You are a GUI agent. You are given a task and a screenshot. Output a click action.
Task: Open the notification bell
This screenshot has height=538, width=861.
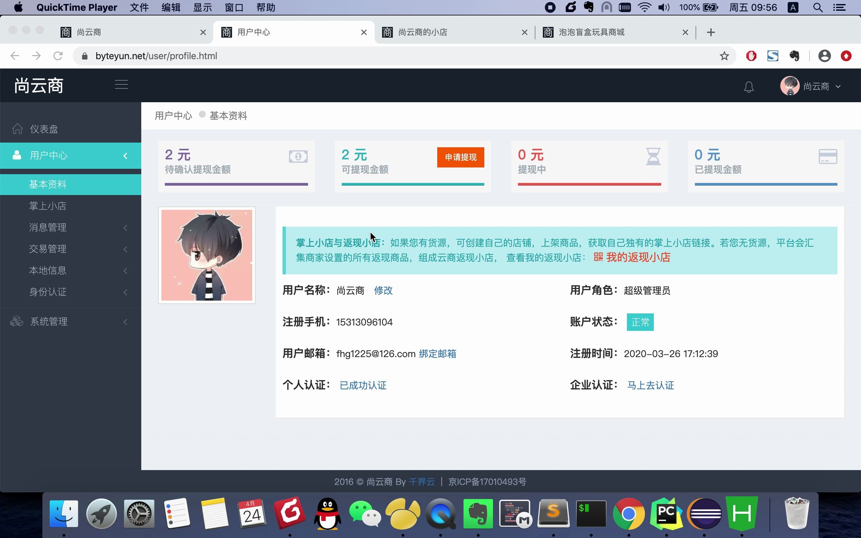tap(749, 86)
